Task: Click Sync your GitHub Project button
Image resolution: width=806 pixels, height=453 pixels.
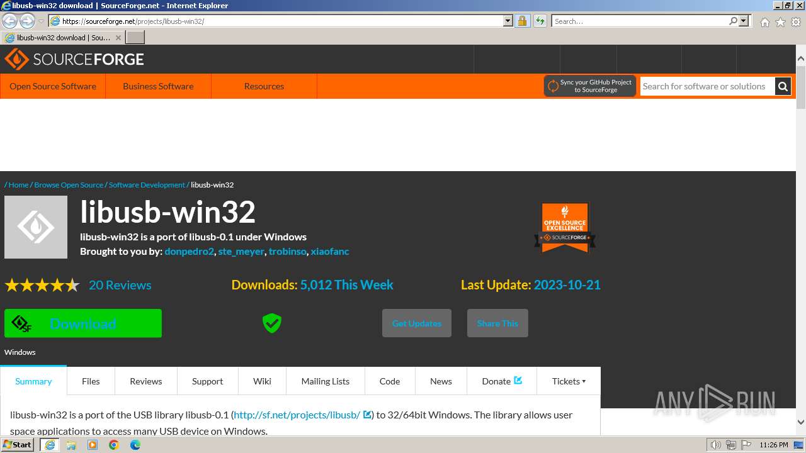Action: [x=590, y=86]
